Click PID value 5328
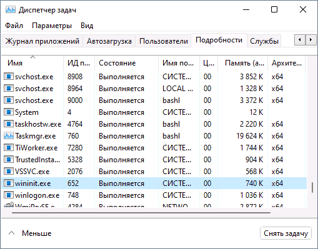This screenshot has height=249, width=318. tap(75, 160)
